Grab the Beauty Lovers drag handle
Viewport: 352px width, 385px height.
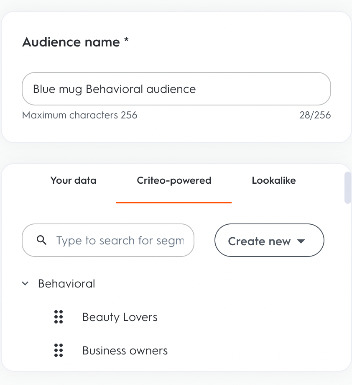pyautogui.click(x=59, y=317)
